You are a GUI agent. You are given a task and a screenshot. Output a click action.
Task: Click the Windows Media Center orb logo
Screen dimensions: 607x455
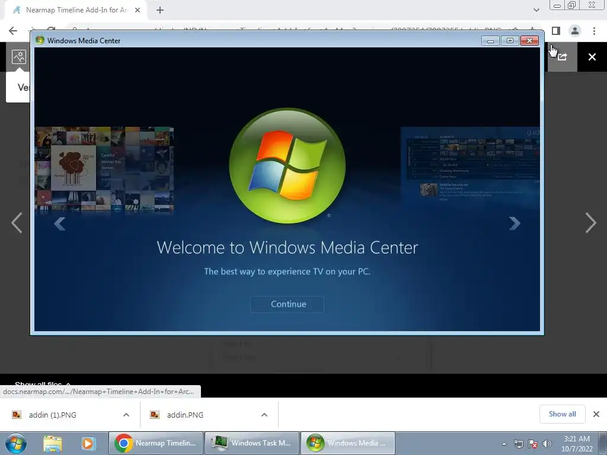287,166
